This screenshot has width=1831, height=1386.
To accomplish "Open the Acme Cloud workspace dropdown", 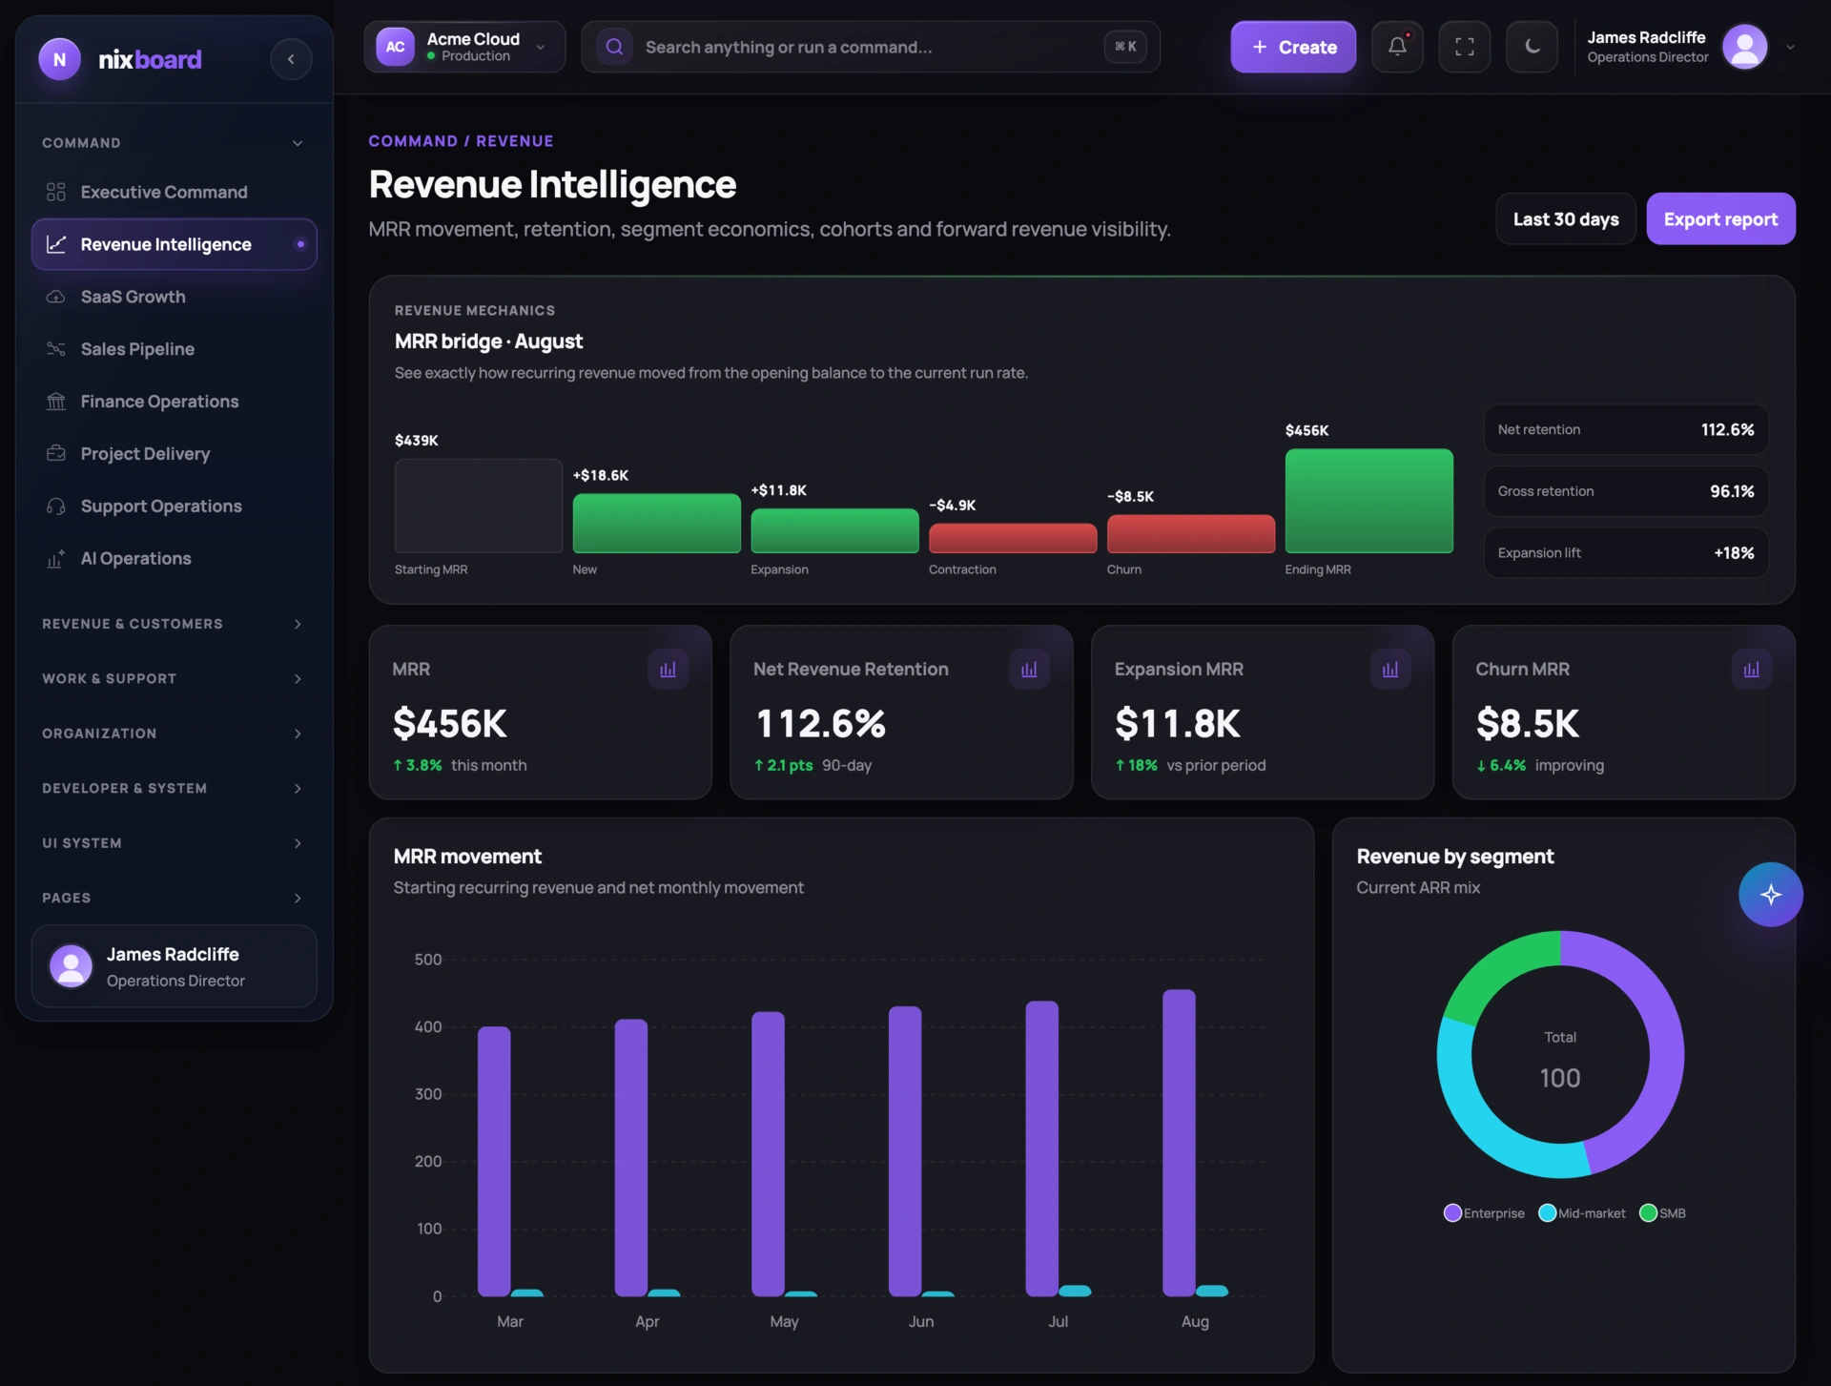I will (464, 47).
